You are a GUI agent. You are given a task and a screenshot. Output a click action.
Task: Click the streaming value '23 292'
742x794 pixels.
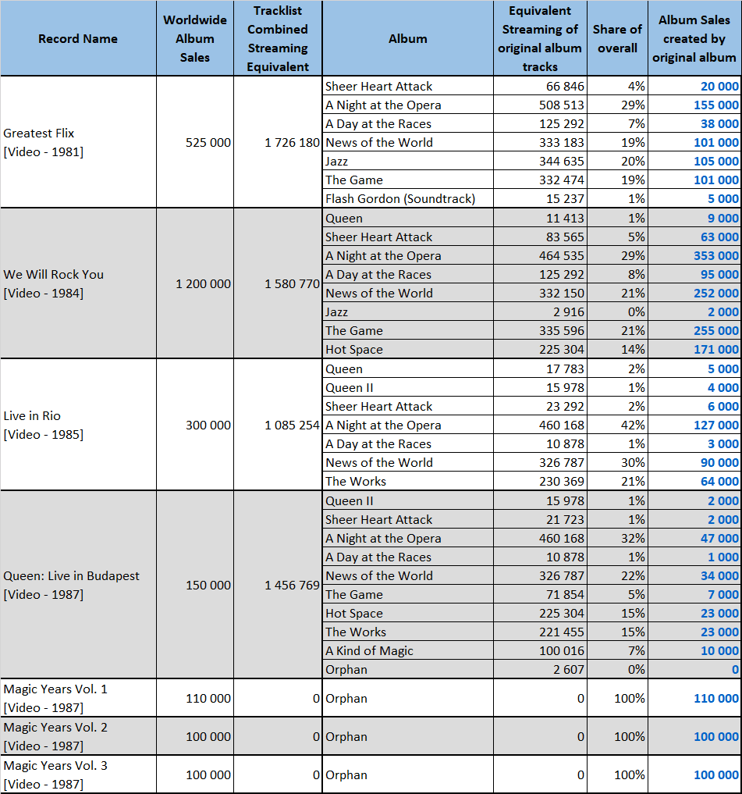[x=565, y=407]
